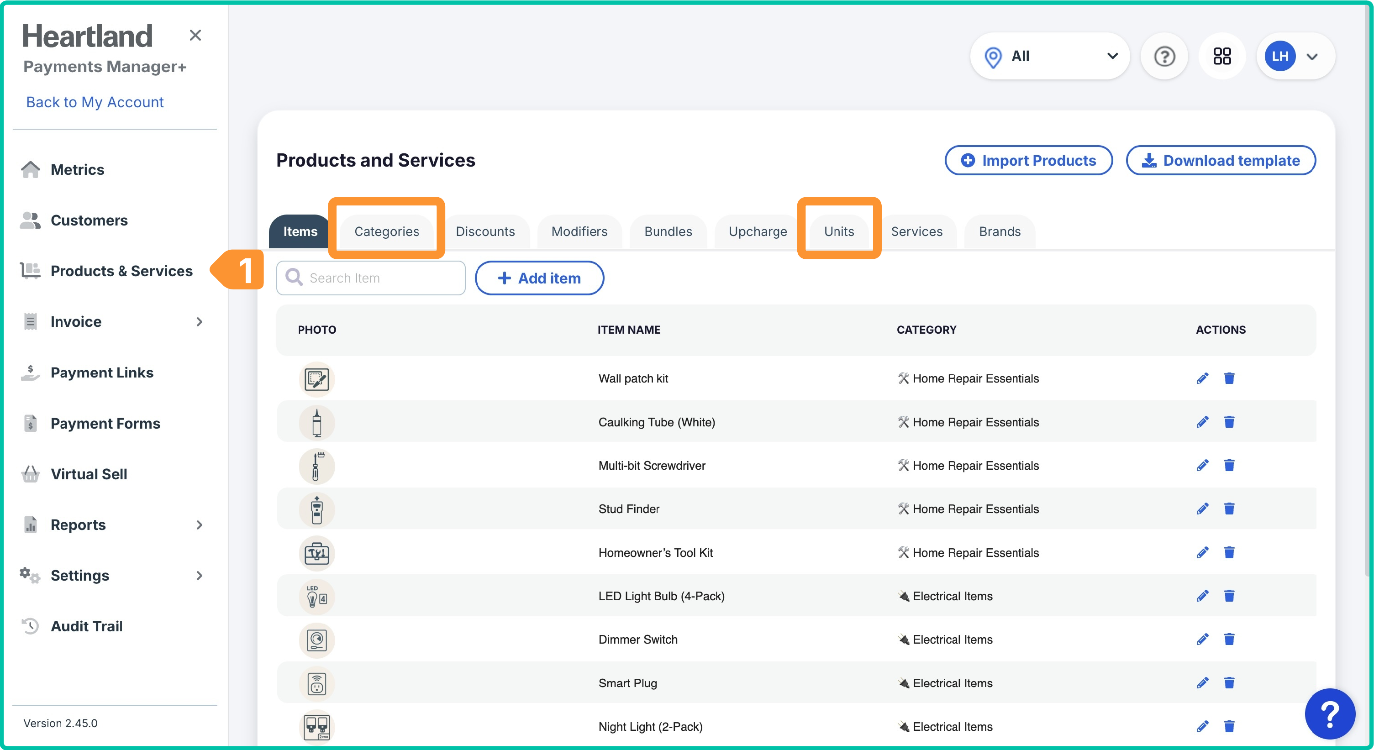Click the CATEGORY column header
This screenshot has width=1374, height=750.
927,330
